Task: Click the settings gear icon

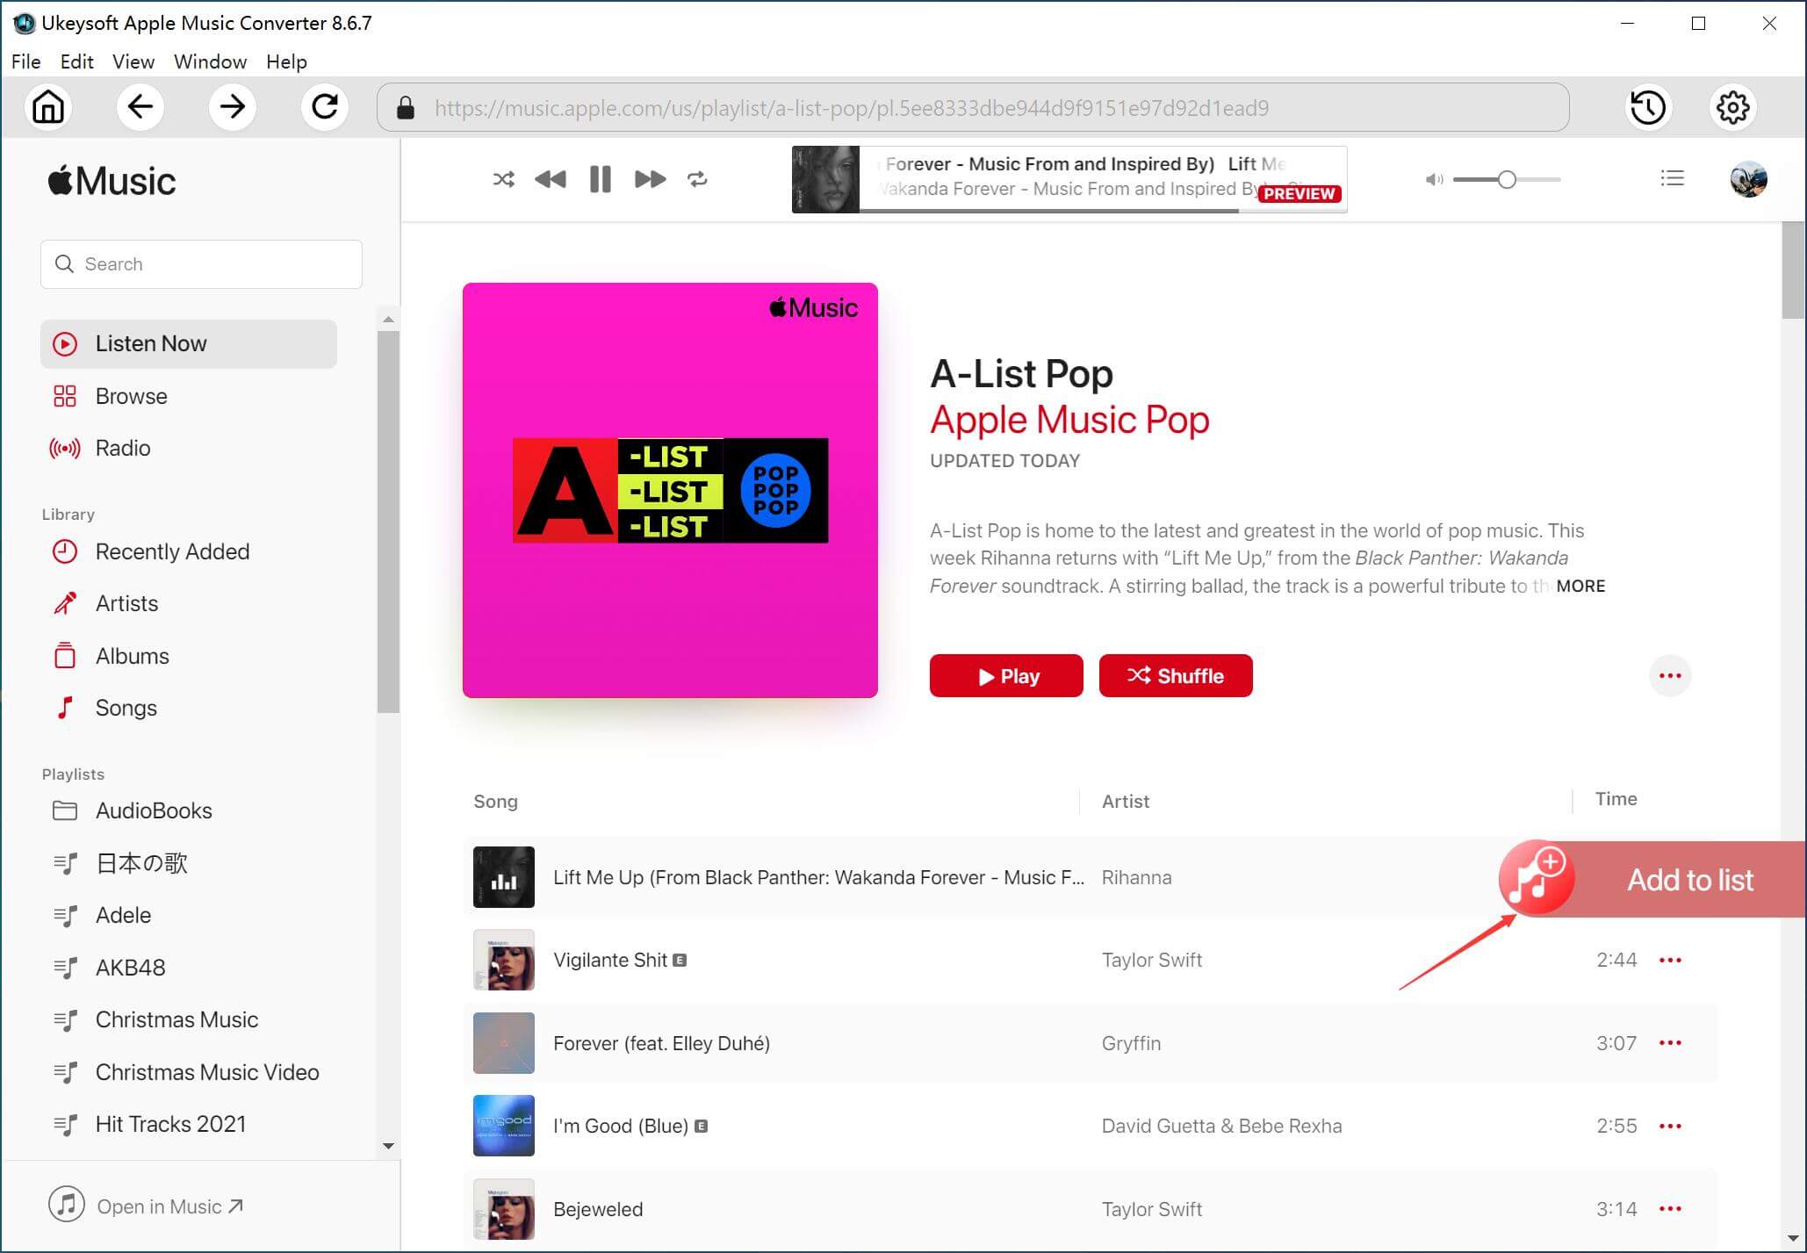Action: [x=1733, y=107]
